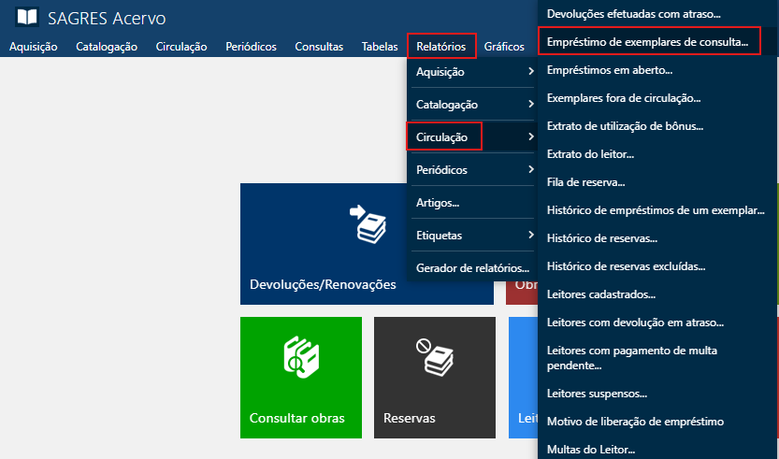
Task: Click the SAGRES Acervo book logo icon
Action: click(27, 17)
